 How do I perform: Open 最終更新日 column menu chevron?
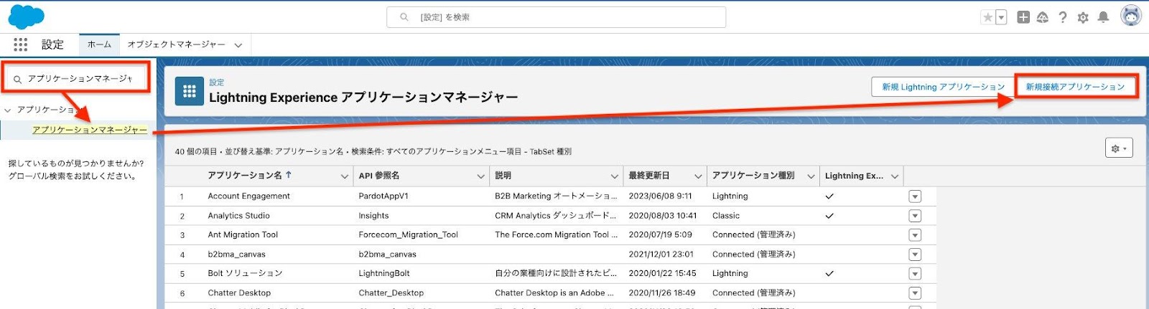point(697,176)
